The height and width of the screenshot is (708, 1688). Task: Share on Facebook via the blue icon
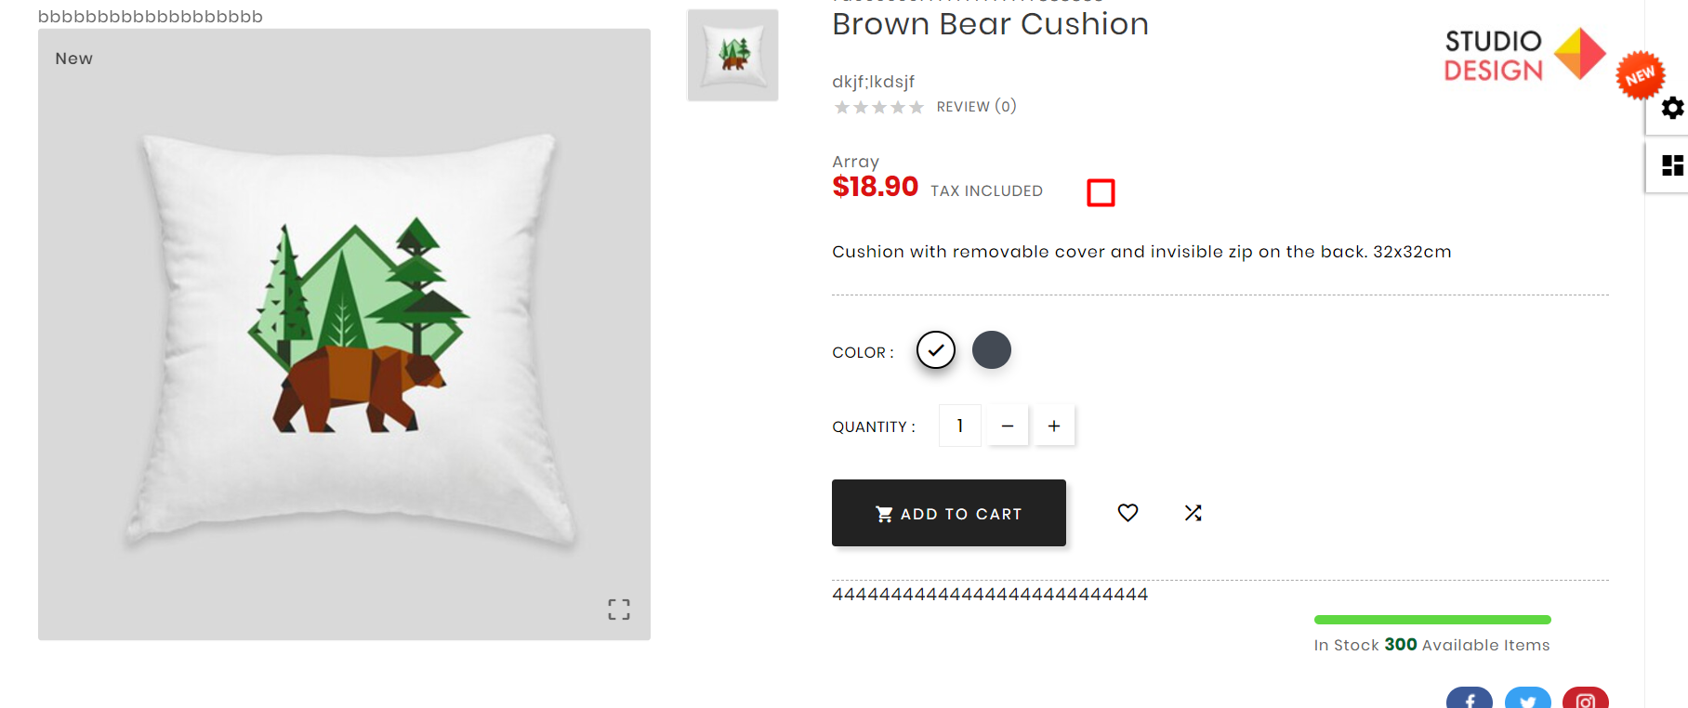pos(1469,700)
